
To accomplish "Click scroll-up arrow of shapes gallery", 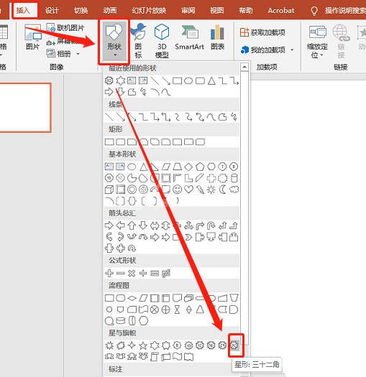I will 244,67.
